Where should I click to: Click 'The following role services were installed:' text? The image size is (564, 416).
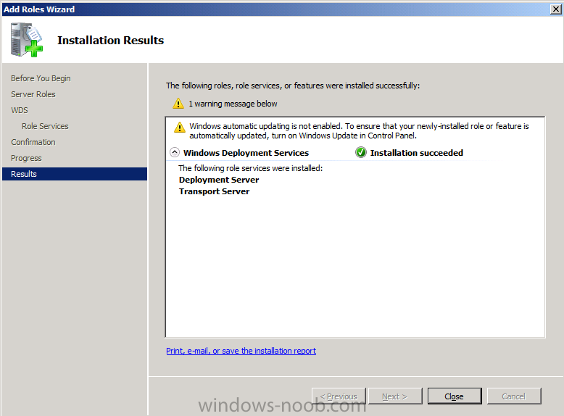pos(250,168)
